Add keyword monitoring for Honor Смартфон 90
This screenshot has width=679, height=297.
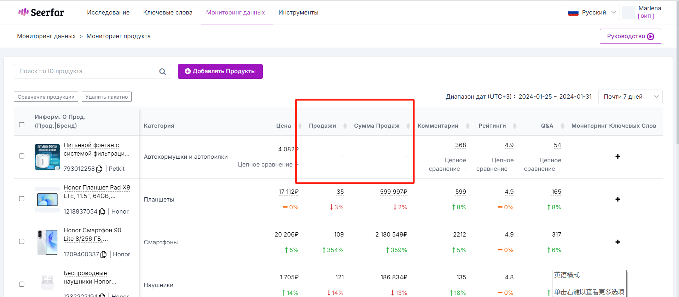click(617, 242)
